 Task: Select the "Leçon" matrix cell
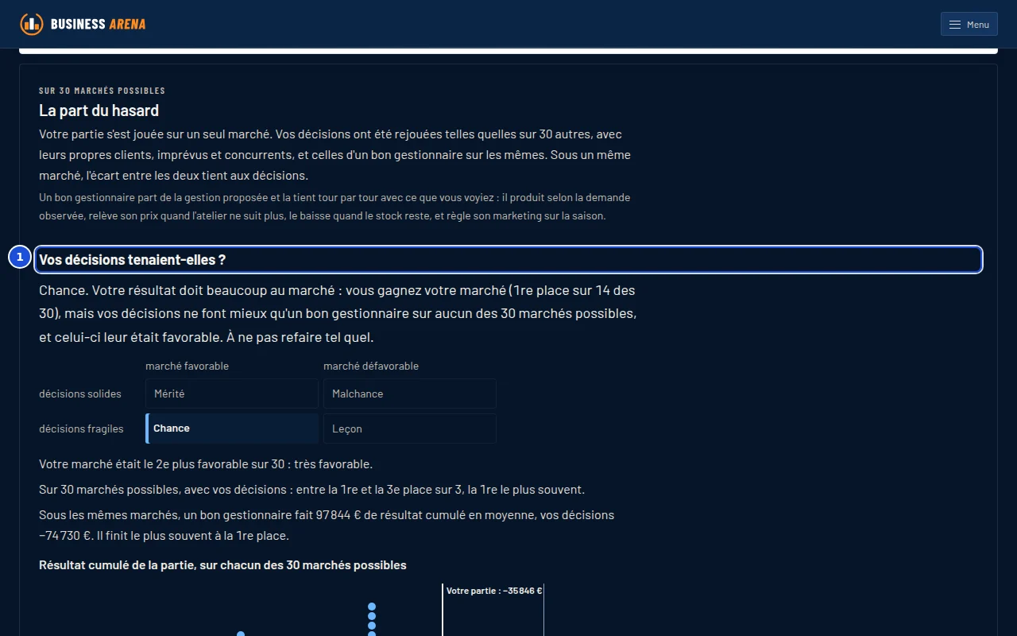point(410,429)
